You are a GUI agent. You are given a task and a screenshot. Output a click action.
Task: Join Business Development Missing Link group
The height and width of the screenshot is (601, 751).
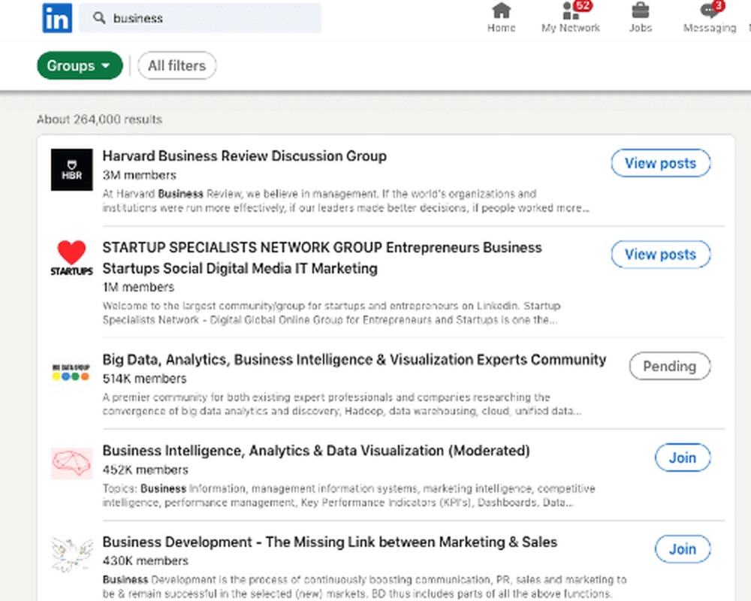(683, 548)
